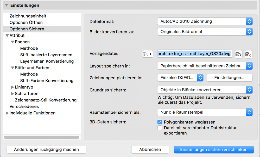The width and height of the screenshot is (260, 157).
Task: Click Einstellungen sichern & schließen button
Action: (214, 149)
